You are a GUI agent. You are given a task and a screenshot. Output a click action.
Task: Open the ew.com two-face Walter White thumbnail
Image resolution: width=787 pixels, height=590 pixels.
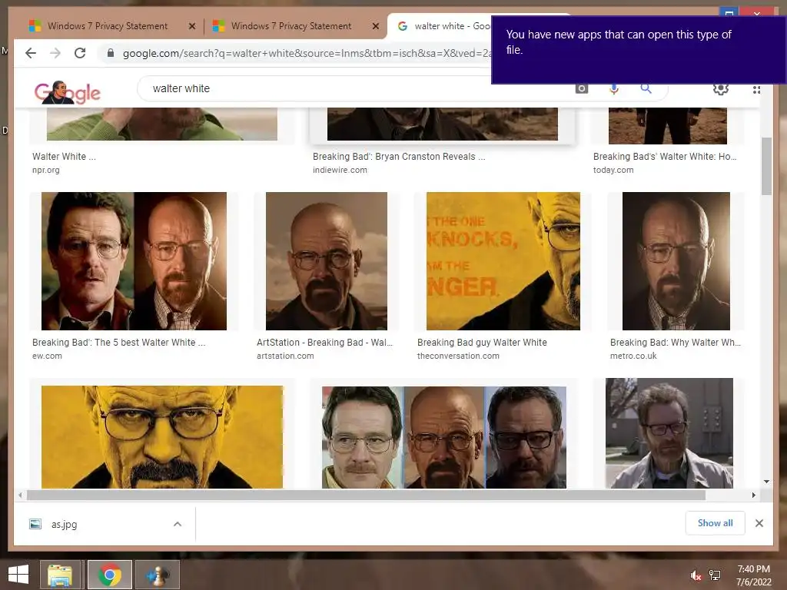(x=134, y=261)
